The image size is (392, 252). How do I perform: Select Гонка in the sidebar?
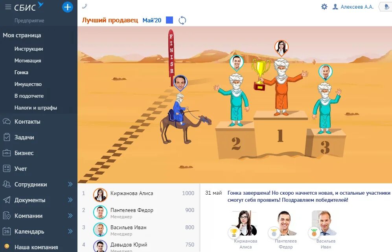point(21,72)
